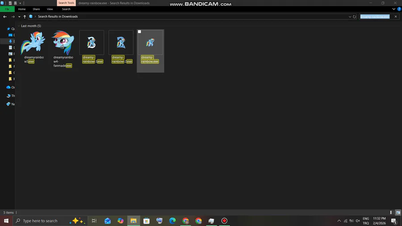Expand the address bar history dropdown

(x=350, y=17)
